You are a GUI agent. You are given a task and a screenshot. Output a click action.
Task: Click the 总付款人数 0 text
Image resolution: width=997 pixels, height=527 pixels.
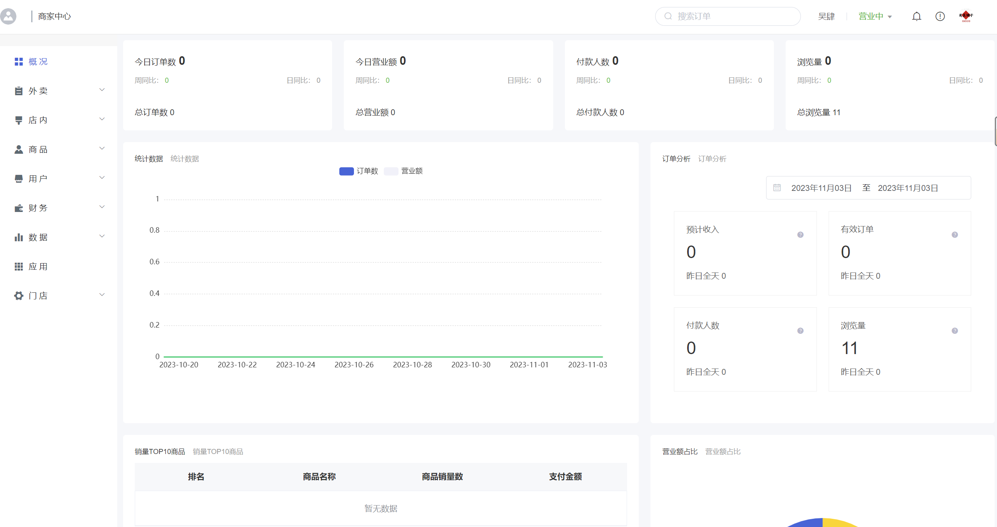tap(600, 112)
